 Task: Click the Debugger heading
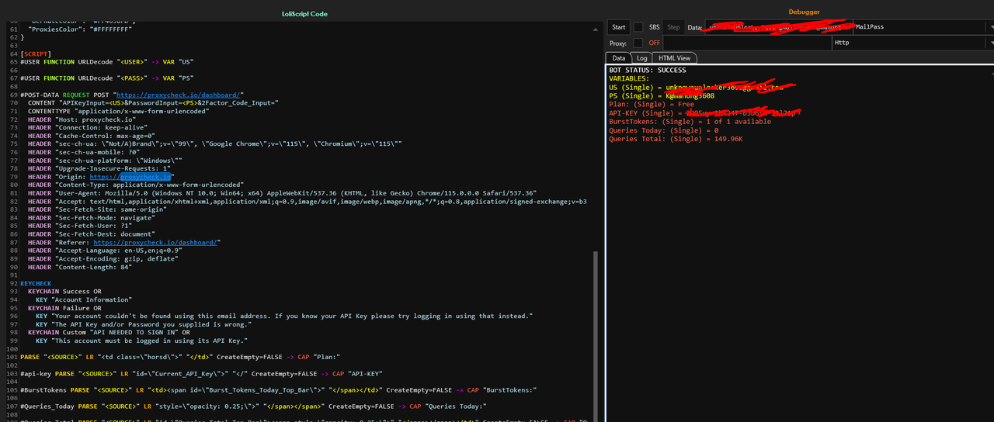804,12
